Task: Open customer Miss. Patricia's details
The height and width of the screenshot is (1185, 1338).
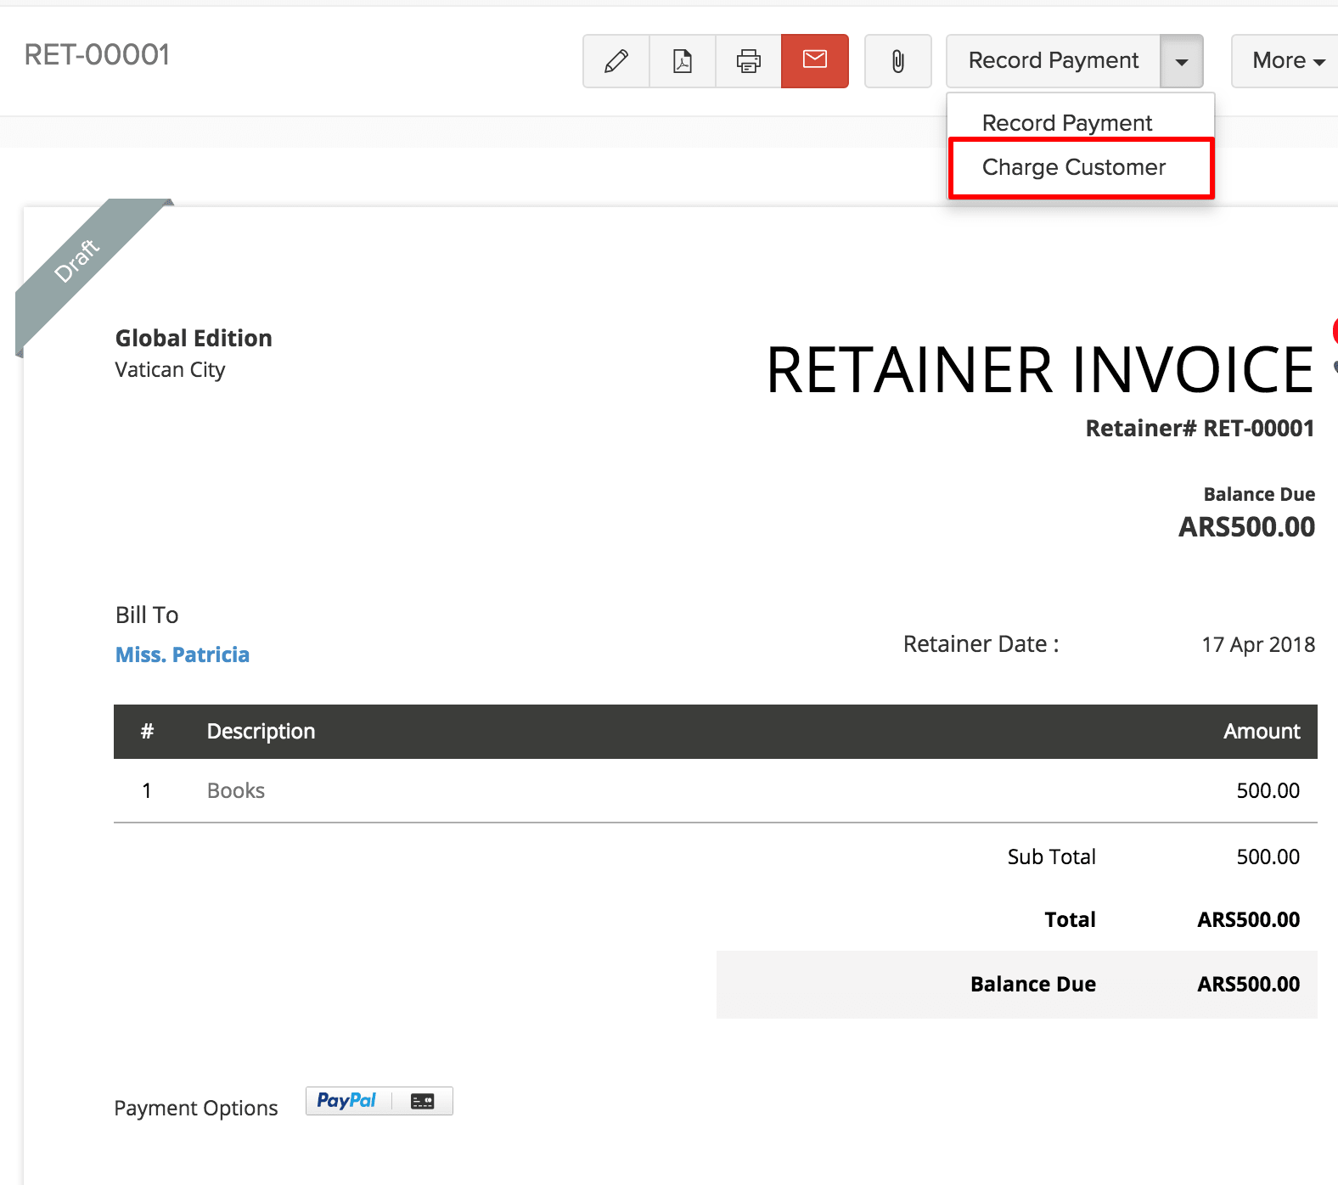Action: coord(183,654)
